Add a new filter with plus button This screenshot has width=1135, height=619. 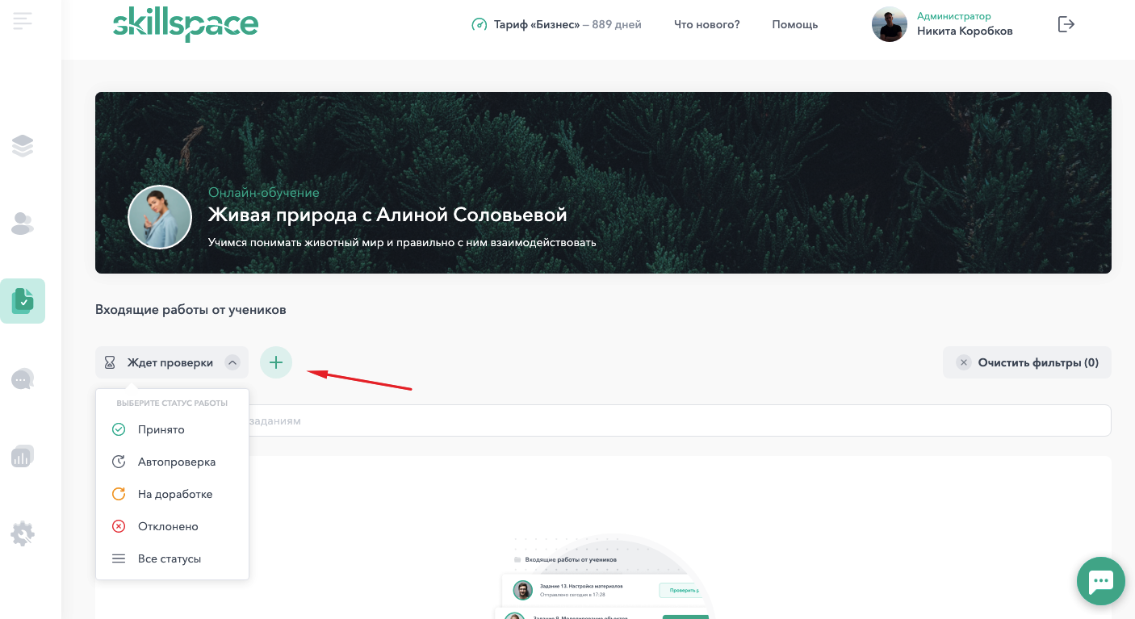click(x=276, y=362)
